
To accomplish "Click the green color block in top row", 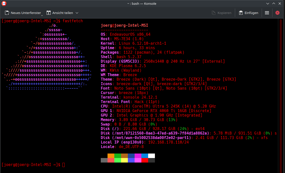I will tap(118, 156).
